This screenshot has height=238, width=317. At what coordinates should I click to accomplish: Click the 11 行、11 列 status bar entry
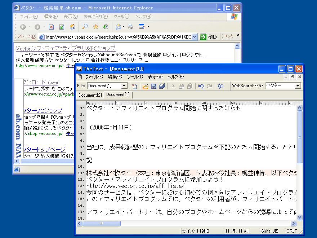[242, 231]
